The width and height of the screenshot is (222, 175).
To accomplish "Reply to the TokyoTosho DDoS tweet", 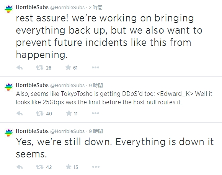I will point(20,113).
